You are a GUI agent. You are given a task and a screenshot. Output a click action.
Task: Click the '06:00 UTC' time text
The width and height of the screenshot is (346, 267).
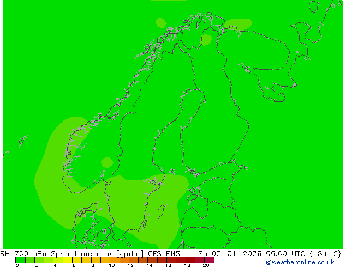(287, 253)
